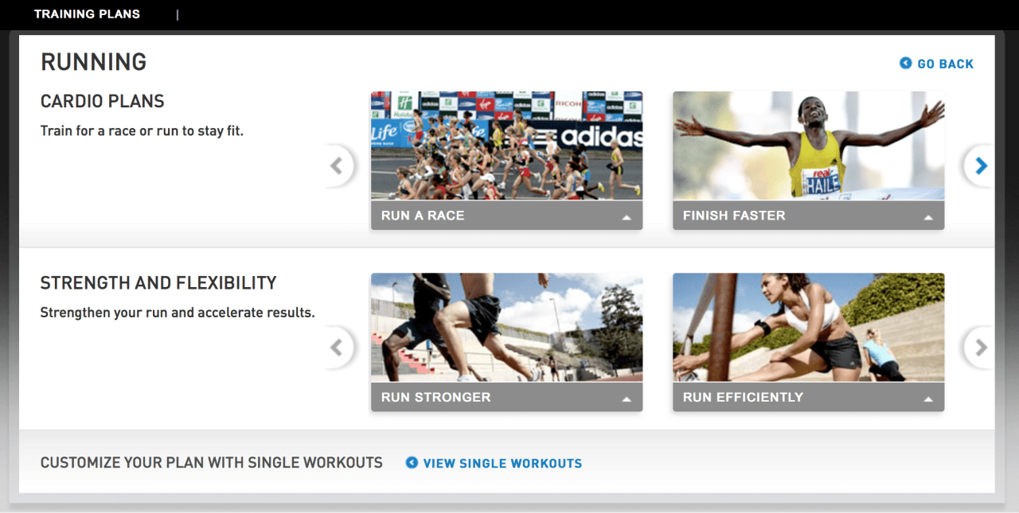
Task: Open the View Single Workouts link
Action: [502, 463]
